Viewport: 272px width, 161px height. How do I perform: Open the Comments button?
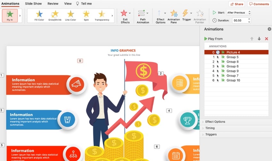pos(259,4)
